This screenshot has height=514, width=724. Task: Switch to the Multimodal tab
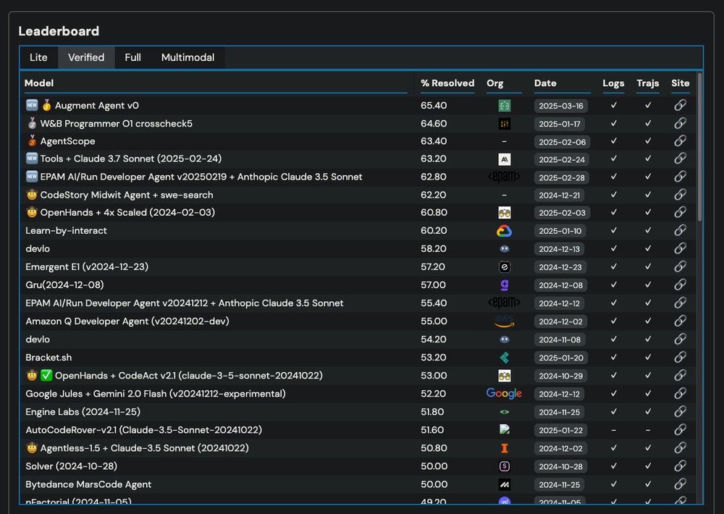click(188, 58)
